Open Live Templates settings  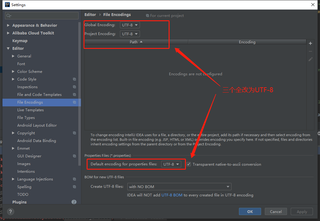pos(31,110)
